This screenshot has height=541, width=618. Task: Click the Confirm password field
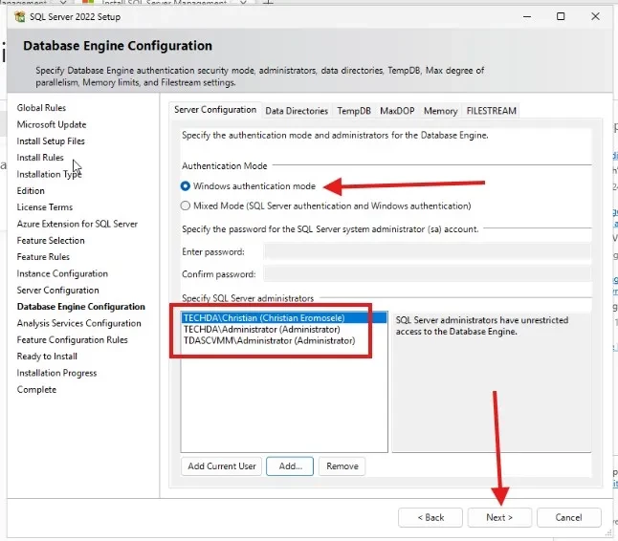pos(428,274)
